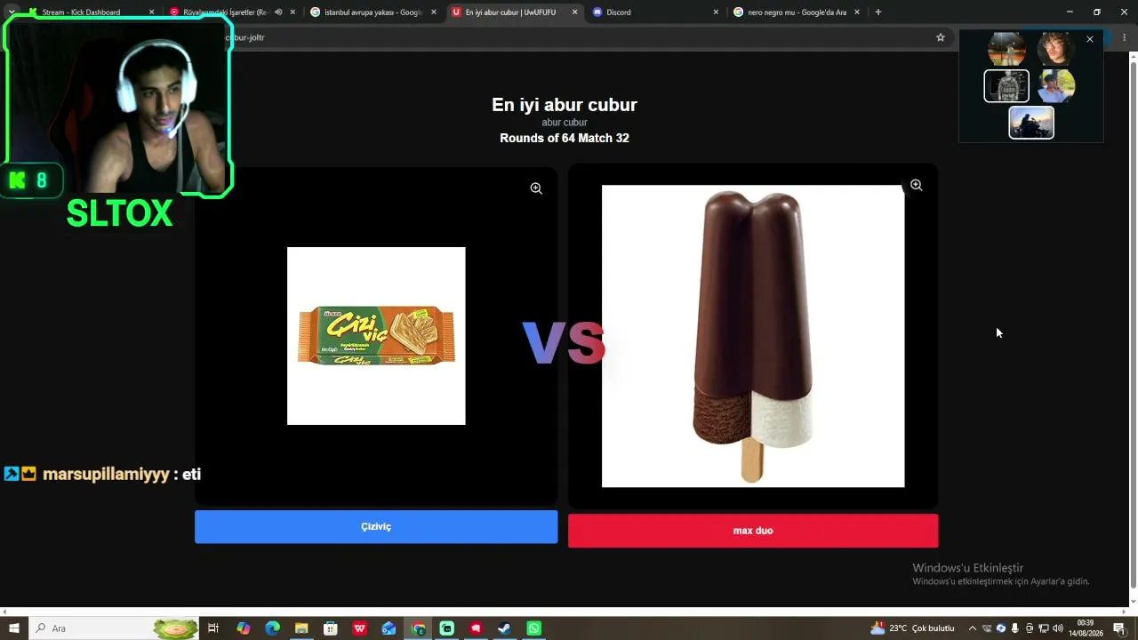Open Microsoft Store from the taskbar
The image size is (1138, 640).
331,628
